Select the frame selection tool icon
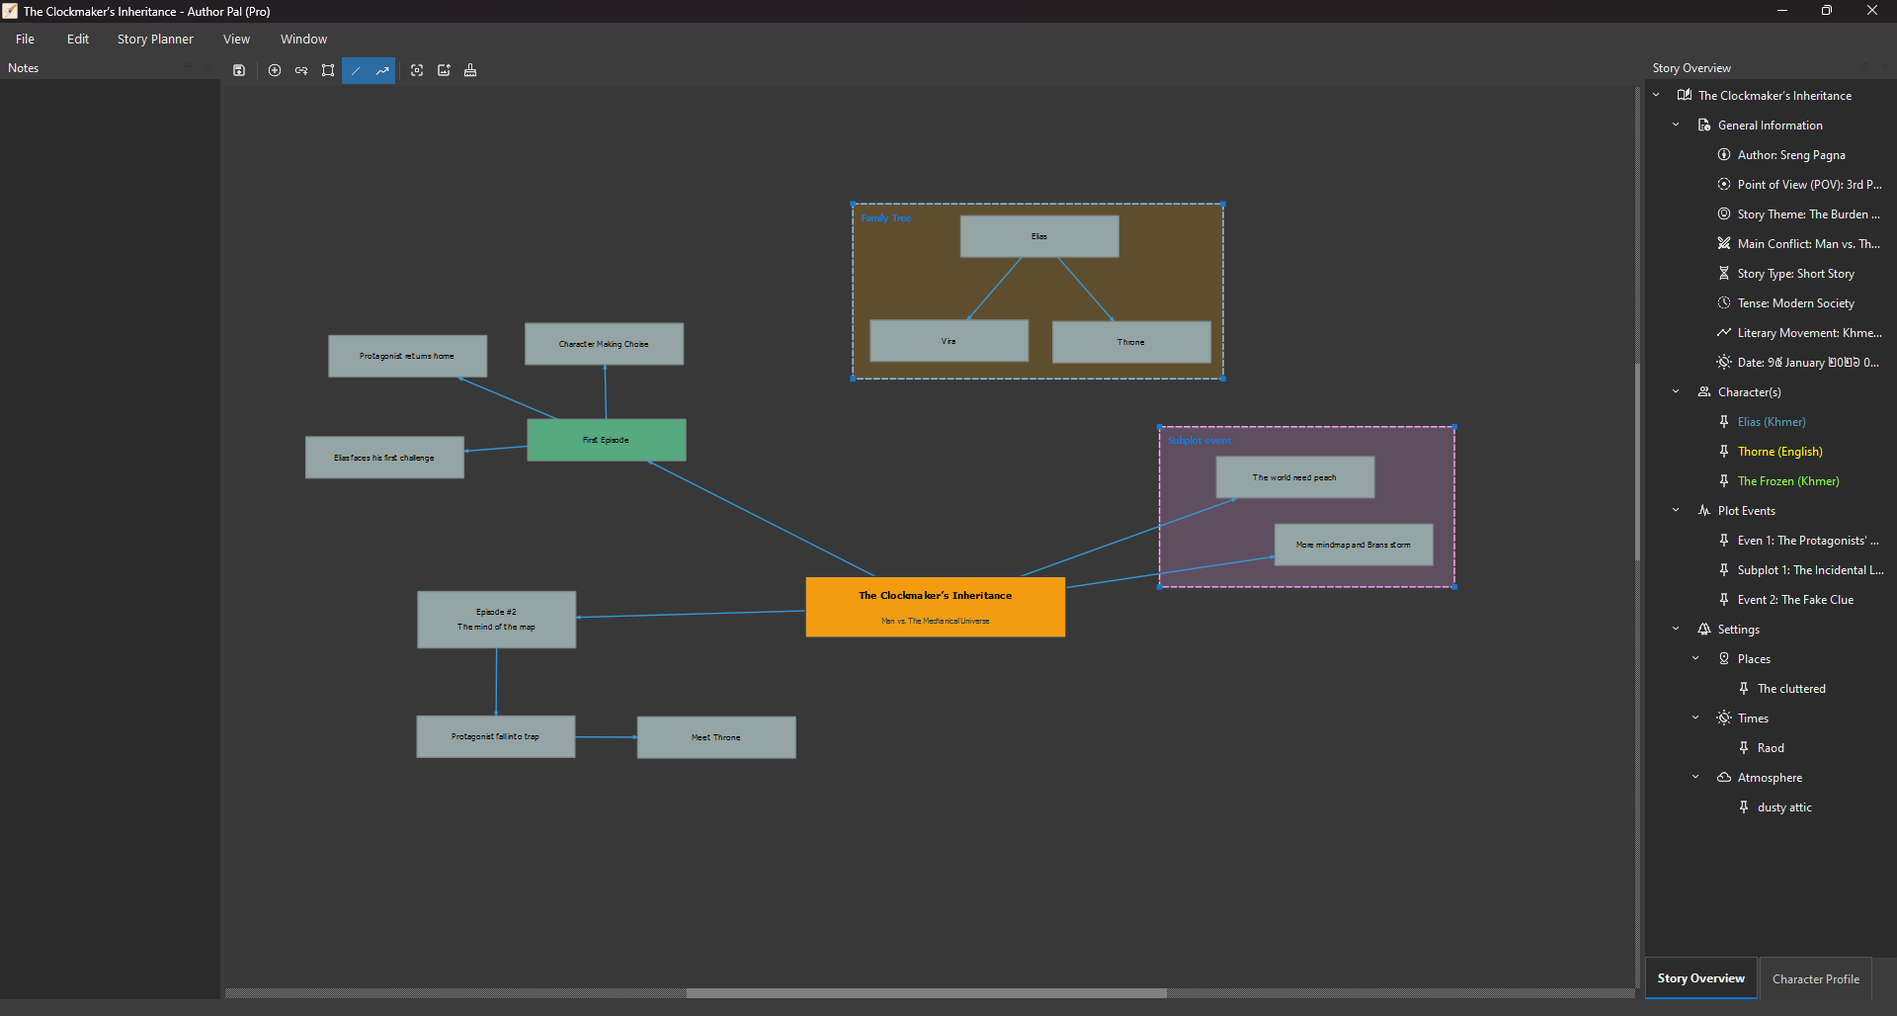This screenshot has width=1897, height=1016. coord(328,70)
